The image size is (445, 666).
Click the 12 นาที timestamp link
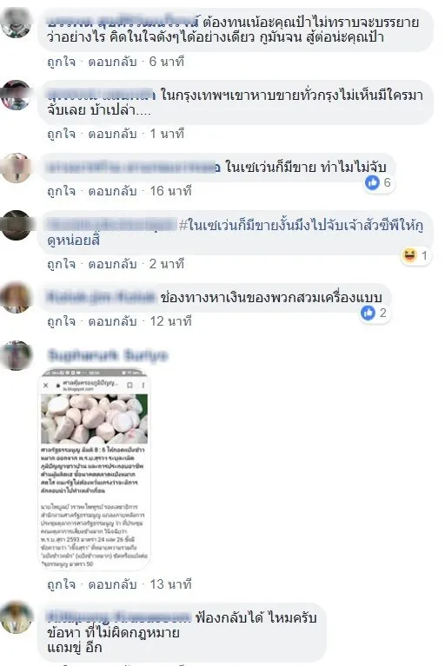[x=170, y=321]
